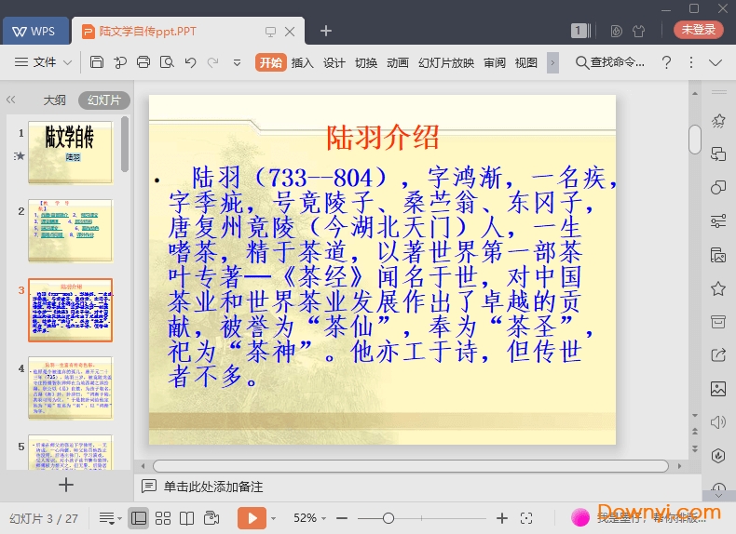Open the 设计 ribbon tab
Viewport: 736px width, 534px height.
[334, 62]
